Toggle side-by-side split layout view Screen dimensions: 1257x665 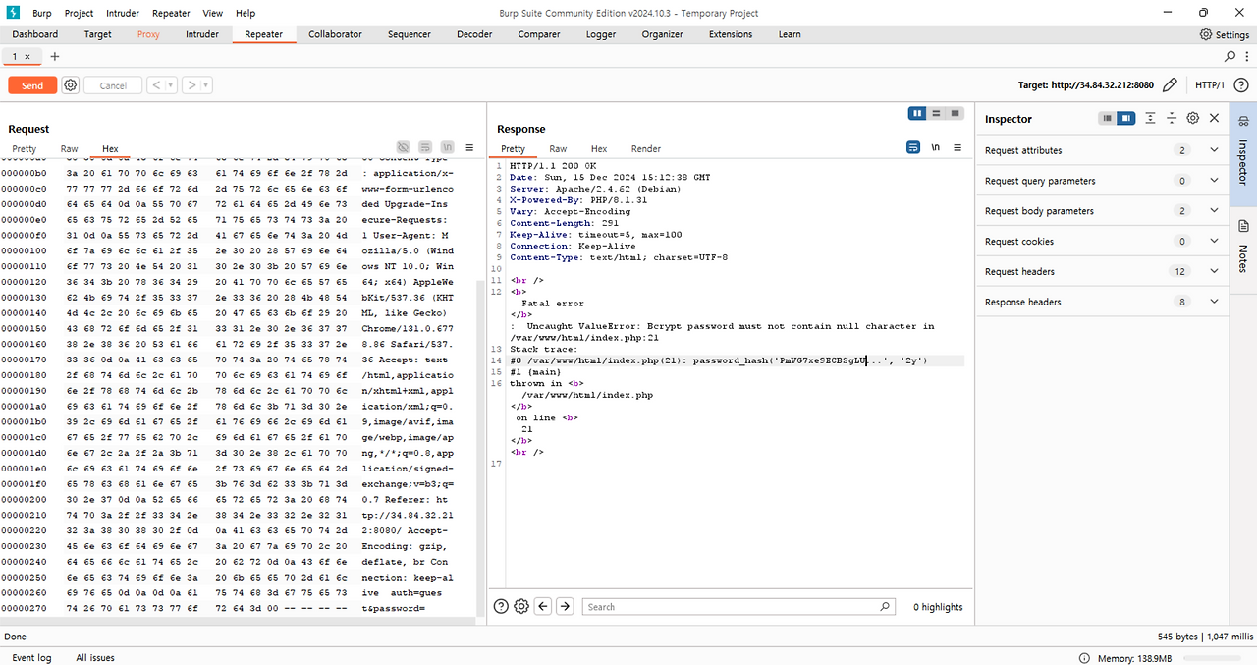pyautogui.click(x=917, y=113)
